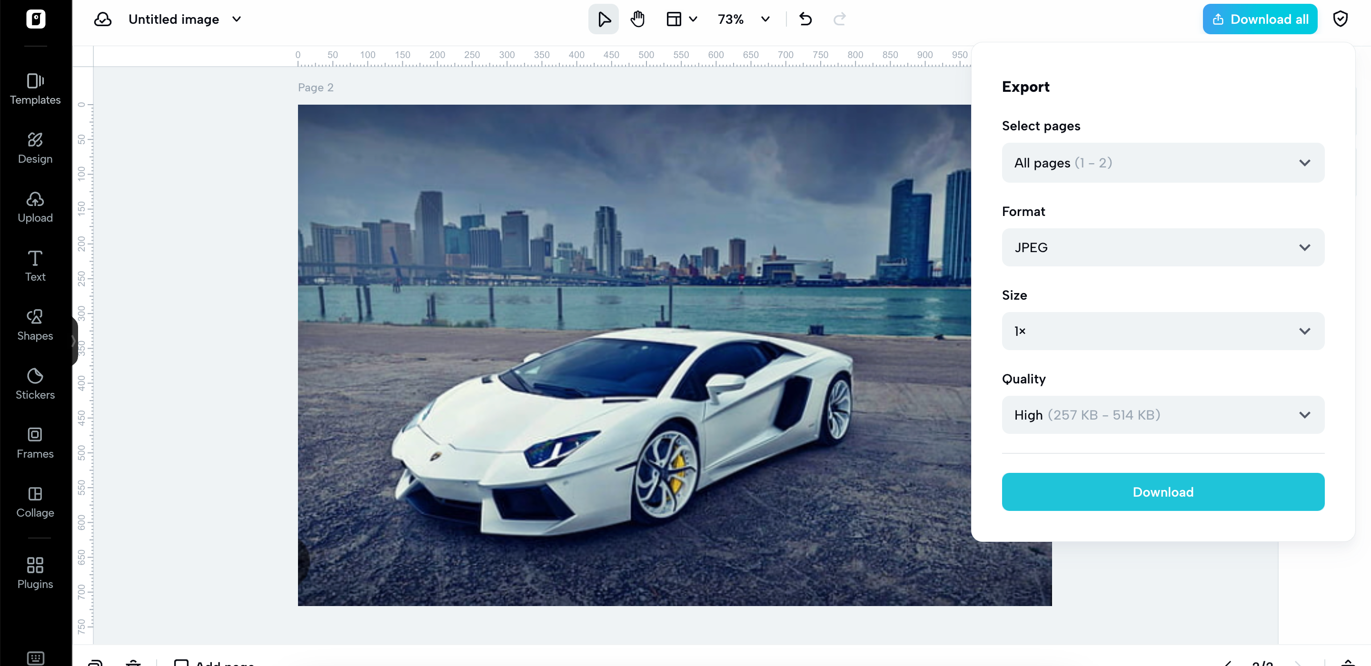The height and width of the screenshot is (666, 1371).
Task: Open the Frames panel
Action: click(35, 442)
